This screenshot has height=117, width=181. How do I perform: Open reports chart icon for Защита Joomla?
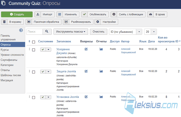pos(101,71)
